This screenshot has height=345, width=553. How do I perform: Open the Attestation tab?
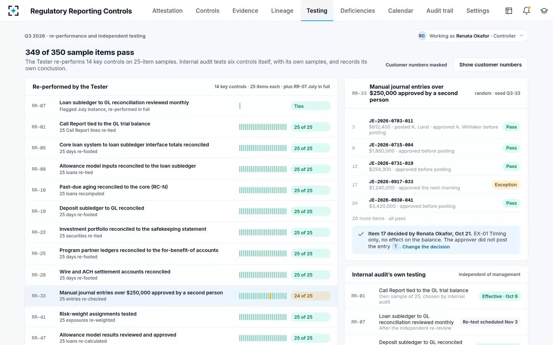point(167,11)
